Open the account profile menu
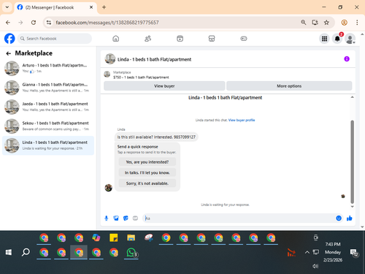 point(350,39)
